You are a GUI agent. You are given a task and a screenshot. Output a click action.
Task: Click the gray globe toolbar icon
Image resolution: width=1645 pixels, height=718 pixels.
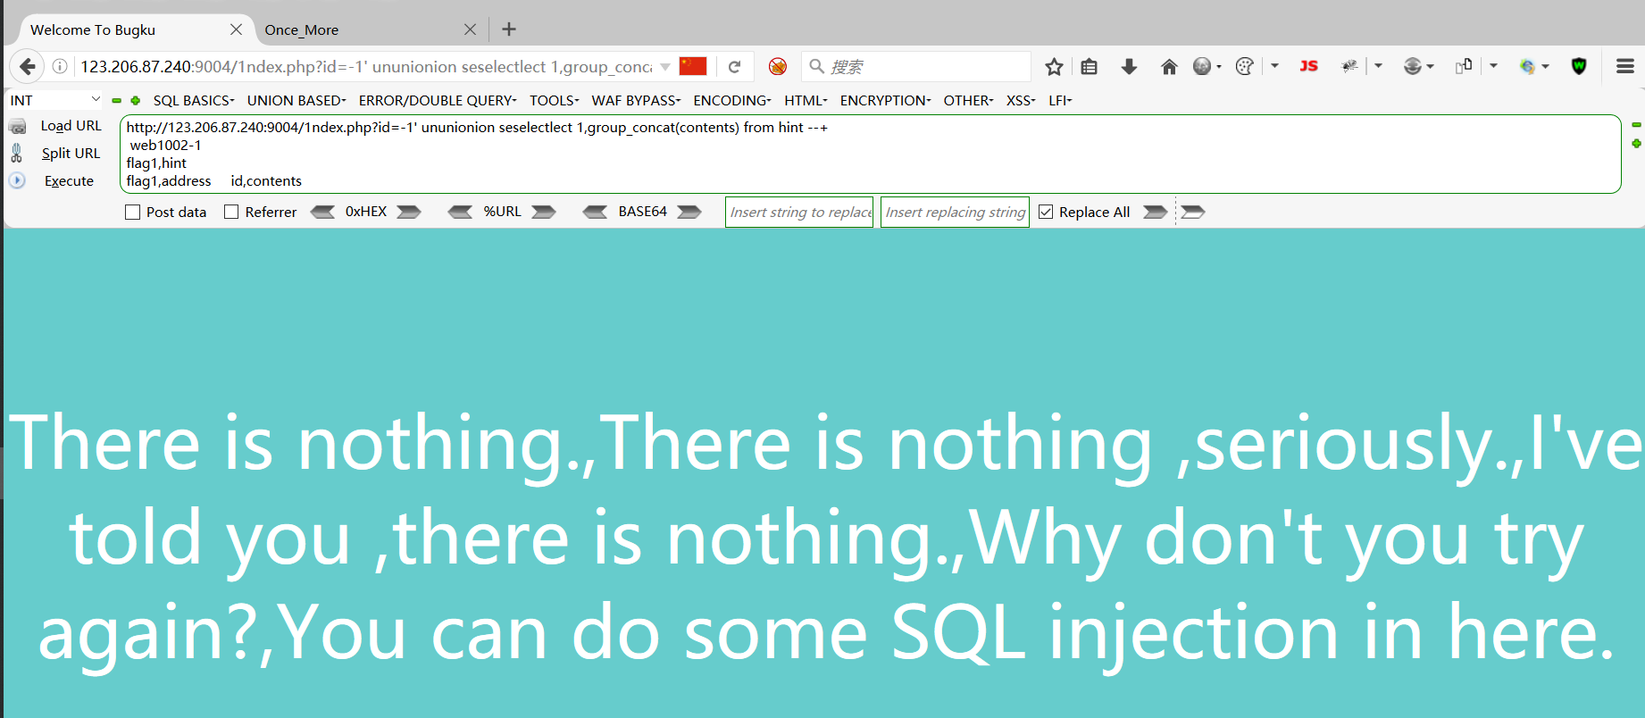pos(1202,66)
